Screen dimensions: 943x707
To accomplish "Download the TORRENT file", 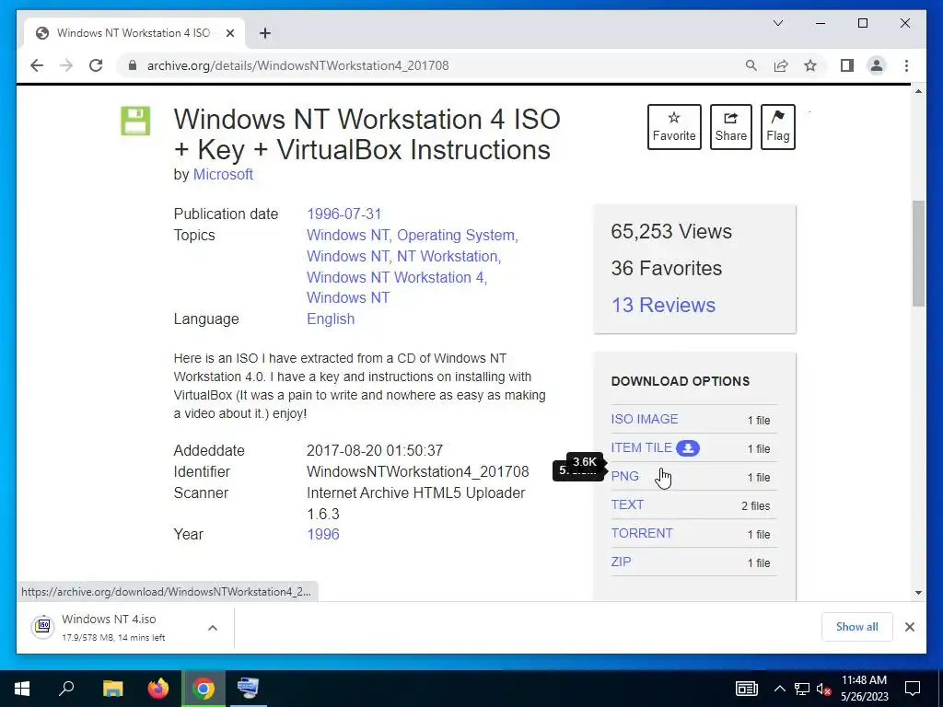I will (x=642, y=533).
